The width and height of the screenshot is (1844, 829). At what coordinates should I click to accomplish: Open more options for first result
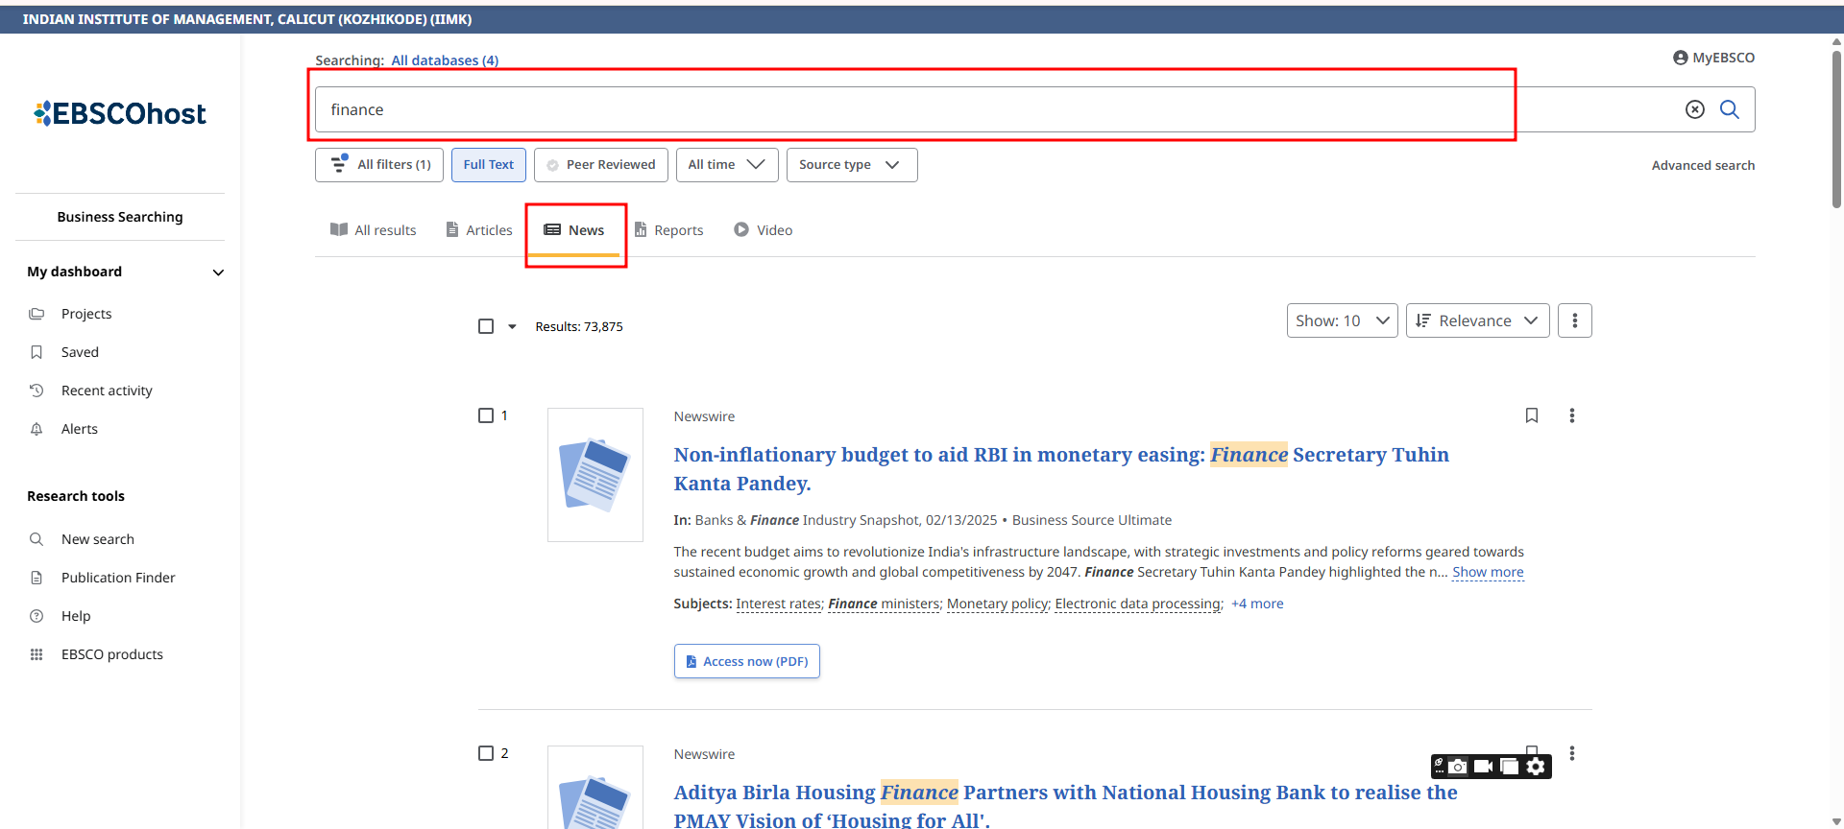coord(1571,415)
